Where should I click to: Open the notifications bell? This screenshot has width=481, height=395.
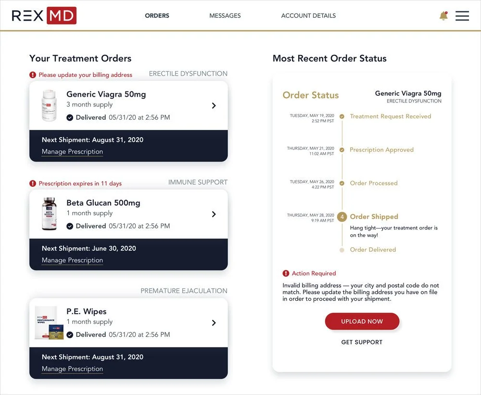pyautogui.click(x=443, y=16)
